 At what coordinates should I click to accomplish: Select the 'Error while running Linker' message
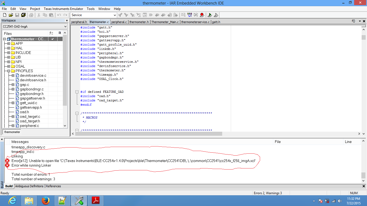[31, 165]
